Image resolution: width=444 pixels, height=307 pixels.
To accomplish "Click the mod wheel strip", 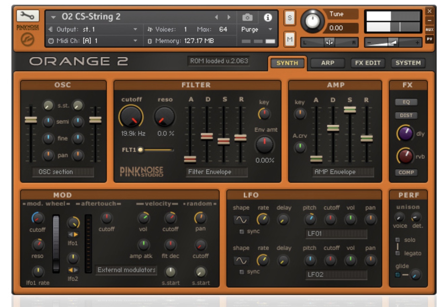I will coord(56,243).
